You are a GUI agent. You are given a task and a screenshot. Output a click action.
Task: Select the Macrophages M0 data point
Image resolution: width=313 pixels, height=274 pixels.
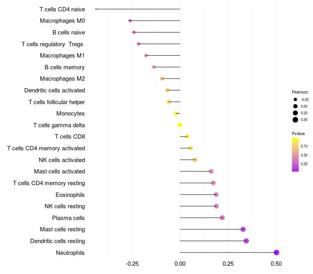point(130,21)
